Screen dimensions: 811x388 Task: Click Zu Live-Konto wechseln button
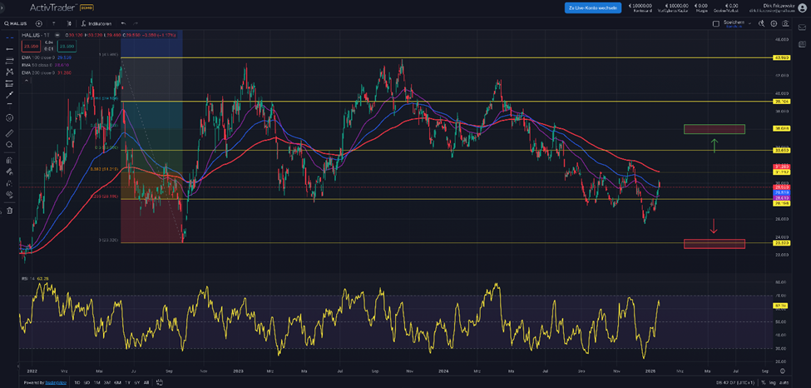(x=593, y=7)
